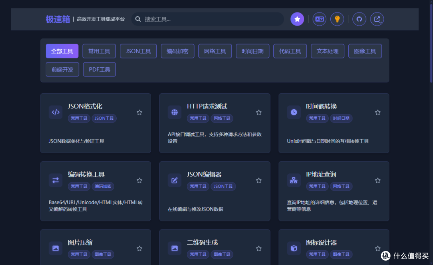The height and width of the screenshot is (265, 433).
Task: Select the 代码工具 category
Action: [x=290, y=51]
